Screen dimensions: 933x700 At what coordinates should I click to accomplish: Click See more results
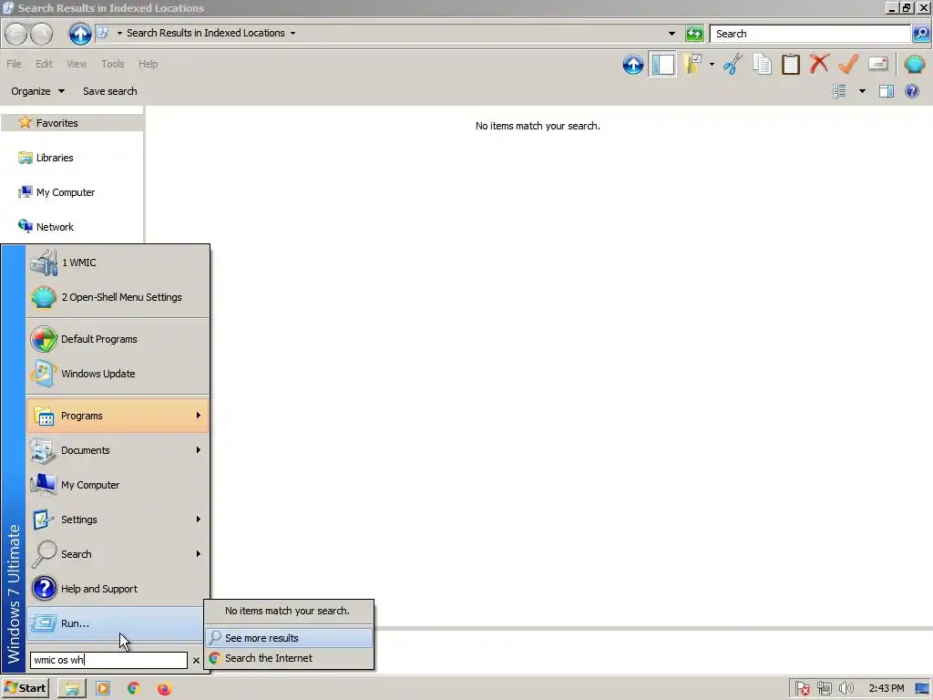click(x=289, y=637)
